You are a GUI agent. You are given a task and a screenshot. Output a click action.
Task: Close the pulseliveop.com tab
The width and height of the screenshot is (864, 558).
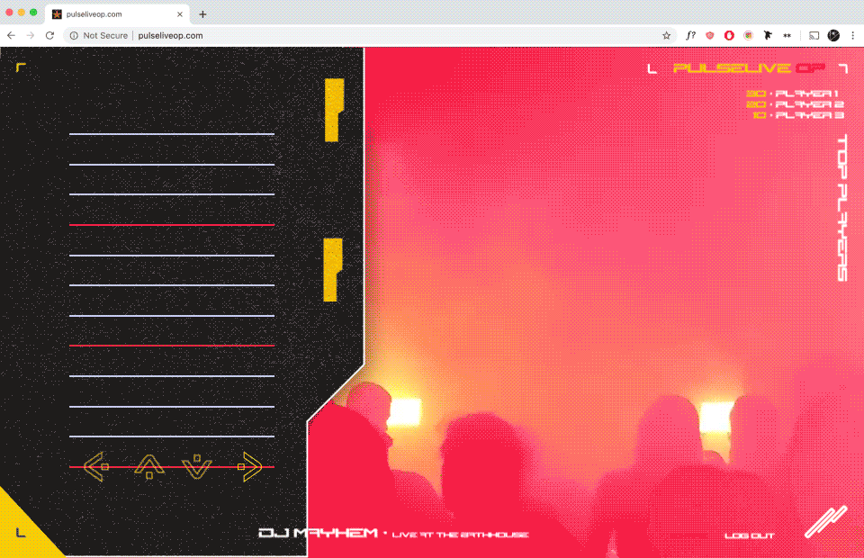tap(180, 14)
